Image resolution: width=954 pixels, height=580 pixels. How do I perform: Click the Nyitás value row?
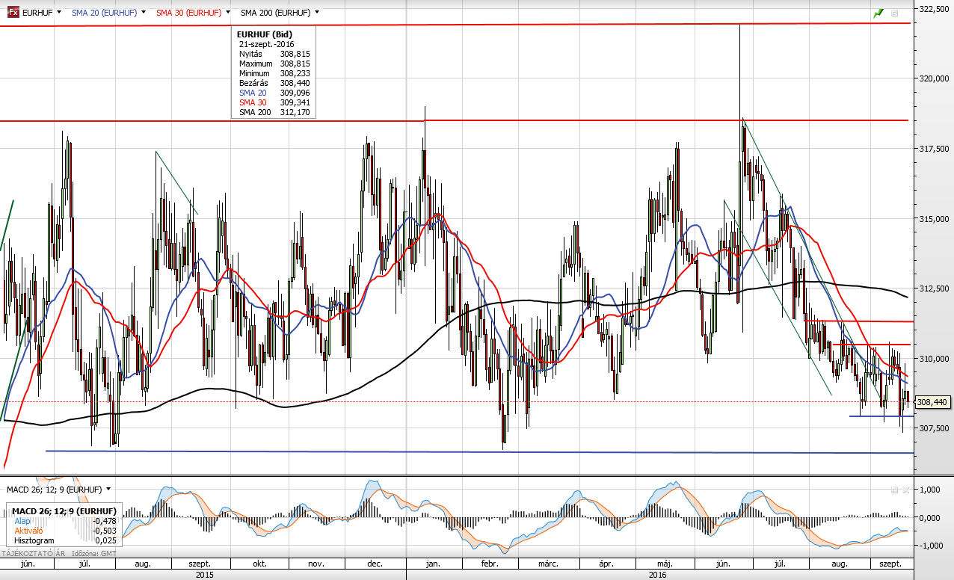(274, 55)
